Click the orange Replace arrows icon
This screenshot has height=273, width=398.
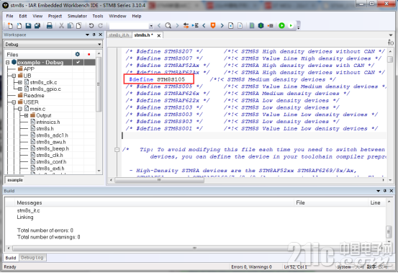point(186,26)
